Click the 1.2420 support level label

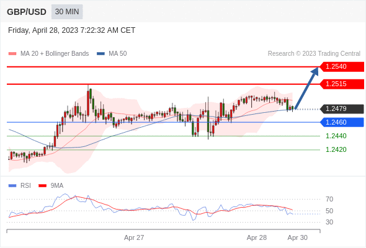coord(336,149)
